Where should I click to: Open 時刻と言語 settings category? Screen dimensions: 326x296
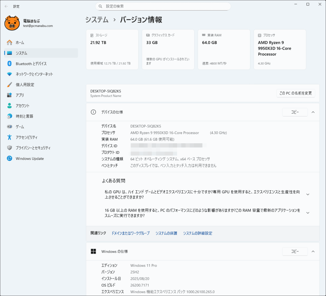click(25, 116)
